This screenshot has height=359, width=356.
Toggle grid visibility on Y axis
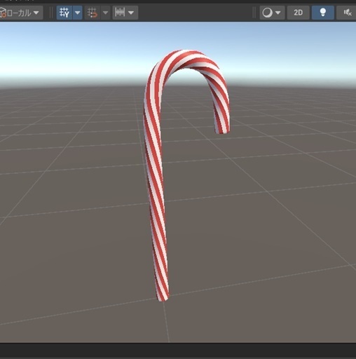click(x=64, y=13)
